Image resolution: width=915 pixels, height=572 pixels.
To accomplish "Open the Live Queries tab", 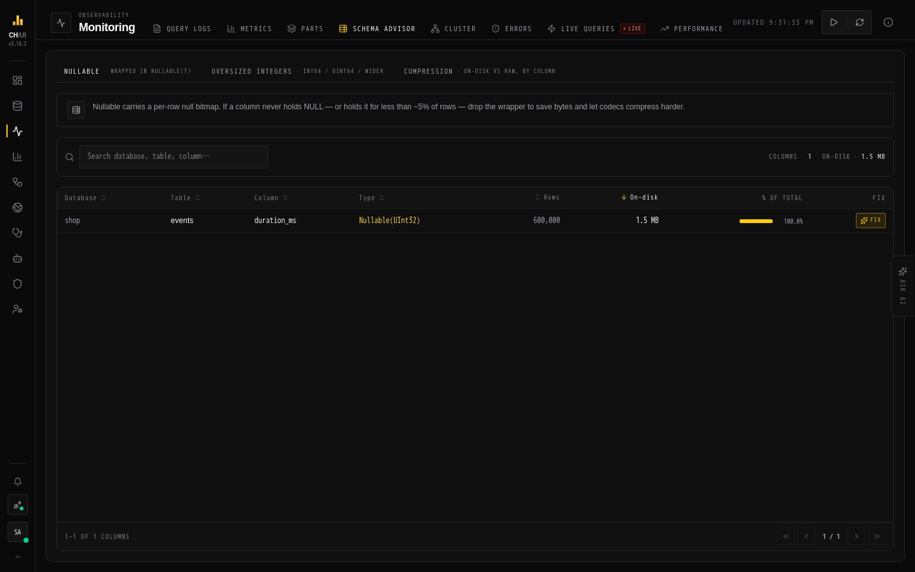I will tap(595, 29).
